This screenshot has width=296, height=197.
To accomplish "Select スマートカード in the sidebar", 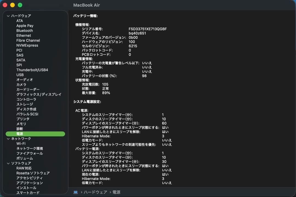I will [x=28, y=193].
